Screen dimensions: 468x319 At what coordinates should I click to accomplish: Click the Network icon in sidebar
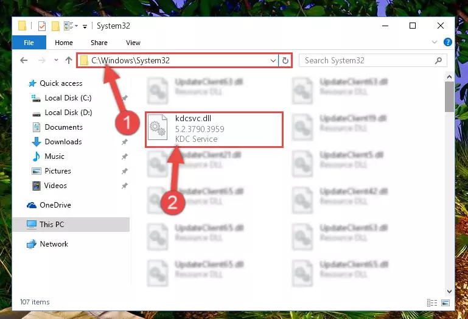tap(31, 244)
